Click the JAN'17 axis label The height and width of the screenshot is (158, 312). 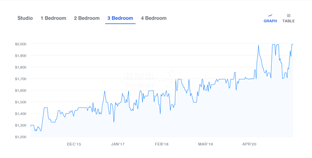point(118,144)
